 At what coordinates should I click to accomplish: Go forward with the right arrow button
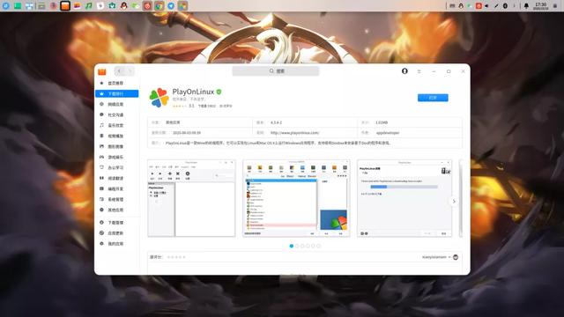coord(130,71)
